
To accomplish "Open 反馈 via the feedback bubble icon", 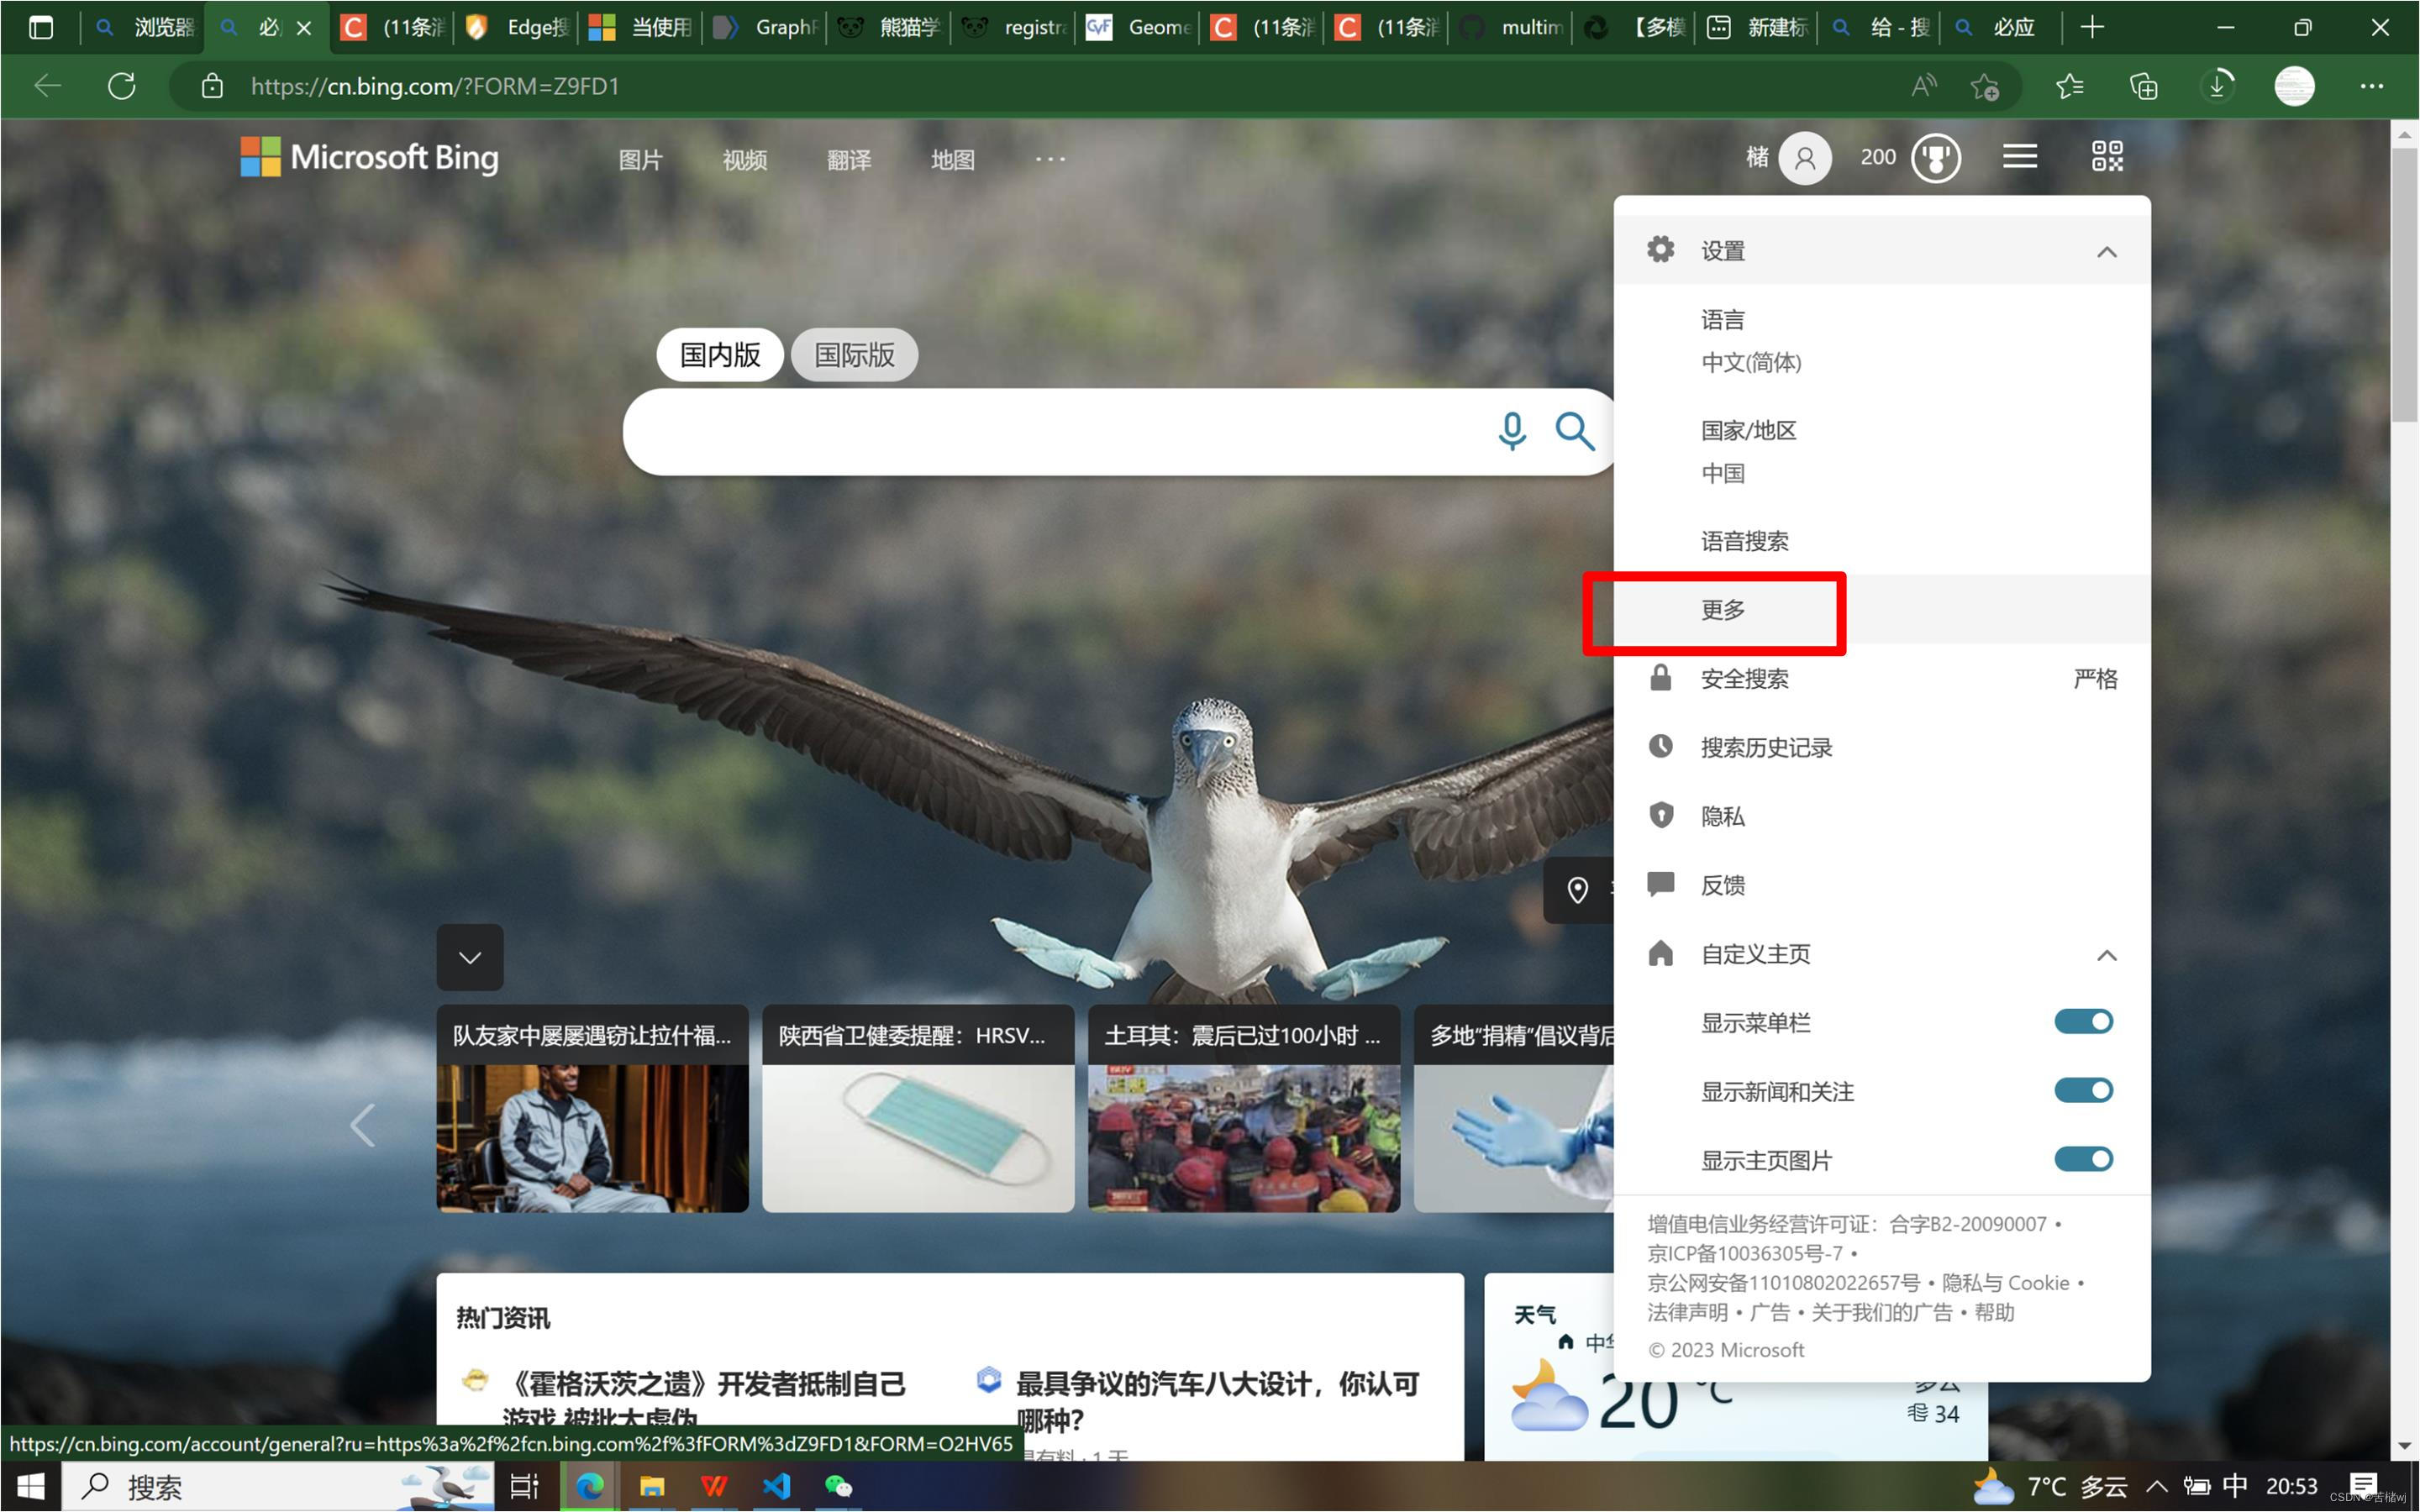I will [1660, 884].
